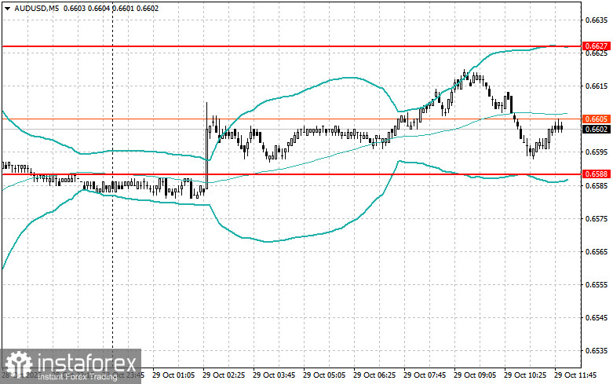Screen dimensions: 613x384
Task: Click the 0.6595 price scale value
Action: click(x=597, y=152)
